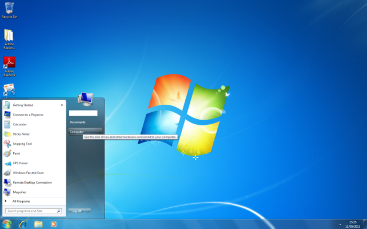
Task: Click the Start orb button
Action: (x=6, y=224)
